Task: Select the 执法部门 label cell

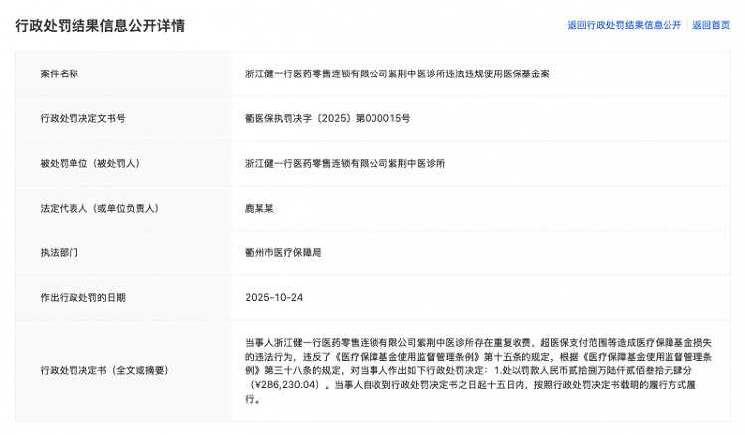Action: (60, 252)
